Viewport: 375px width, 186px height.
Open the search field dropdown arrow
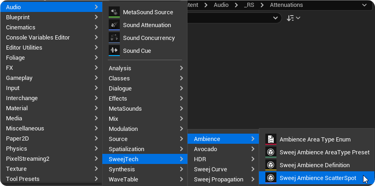[275, 18]
